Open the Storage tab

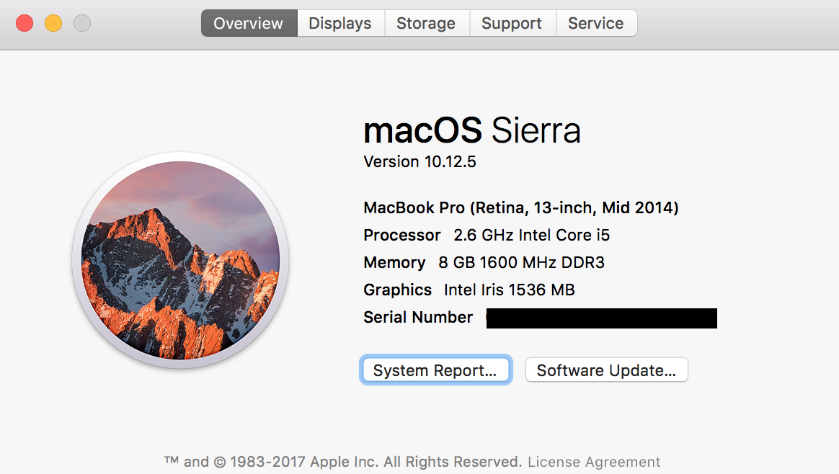tap(426, 23)
